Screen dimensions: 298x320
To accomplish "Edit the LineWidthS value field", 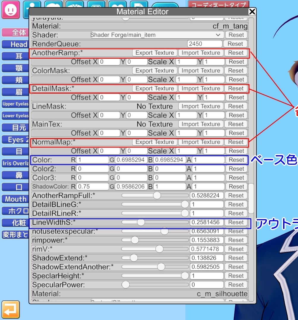I will point(207,222).
